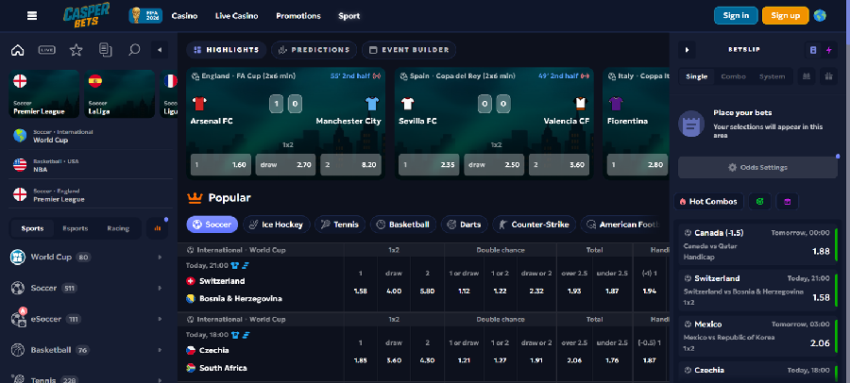Open language globe icon beside Sign up
Image resolution: width=850 pixels, height=383 pixels.
820,16
